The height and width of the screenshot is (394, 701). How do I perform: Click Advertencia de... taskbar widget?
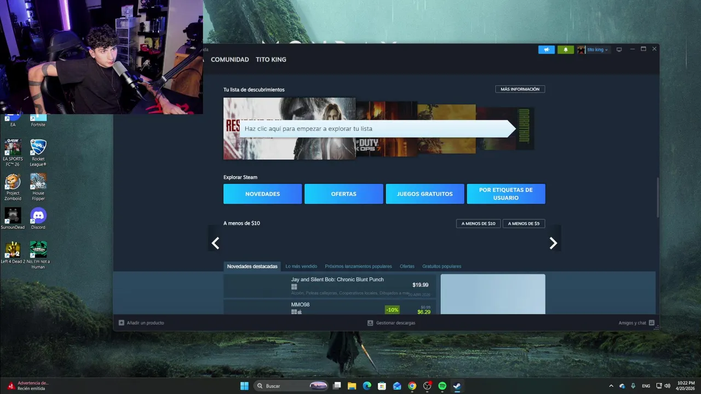28,386
